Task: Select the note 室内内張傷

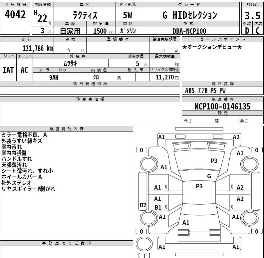Action: coord(14,153)
